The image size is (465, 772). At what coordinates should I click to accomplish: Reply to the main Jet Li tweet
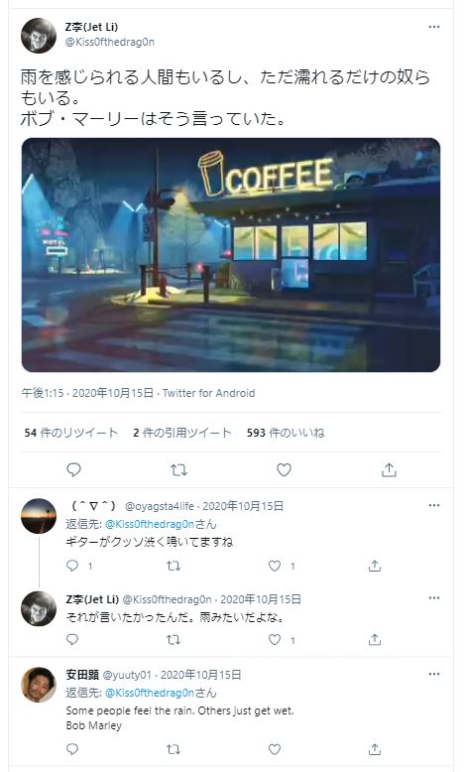(73, 469)
